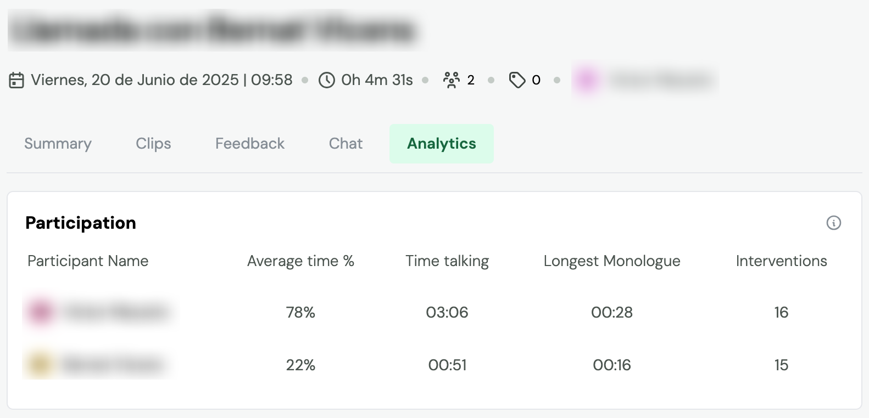Click the pink avatar in the header row
The height and width of the screenshot is (418, 869).
[587, 81]
